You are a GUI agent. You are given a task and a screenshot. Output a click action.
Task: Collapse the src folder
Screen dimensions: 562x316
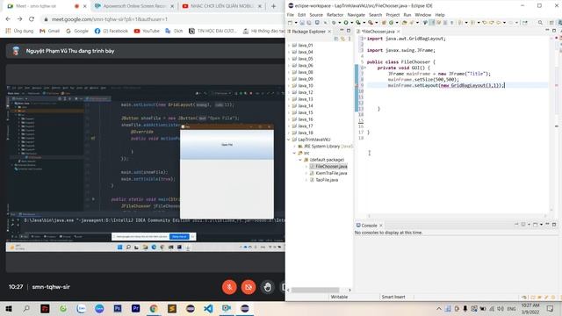point(295,153)
